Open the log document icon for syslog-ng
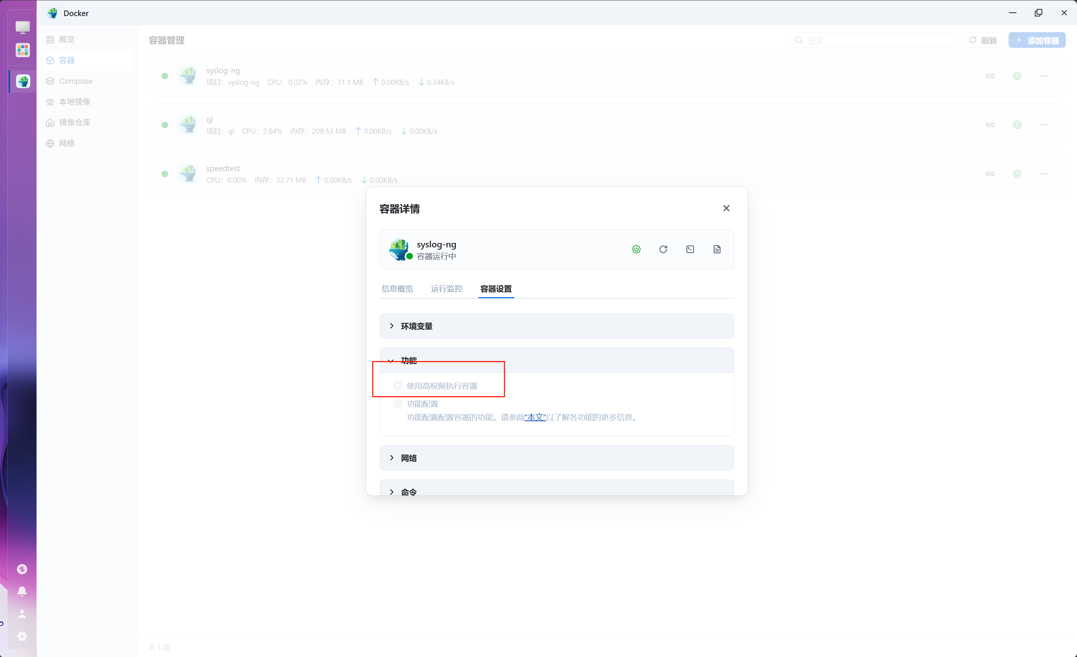 click(717, 249)
